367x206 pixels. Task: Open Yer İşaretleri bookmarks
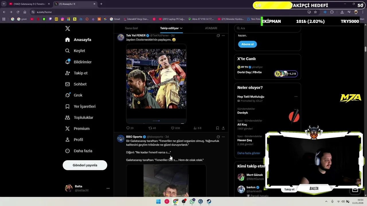(x=80, y=106)
